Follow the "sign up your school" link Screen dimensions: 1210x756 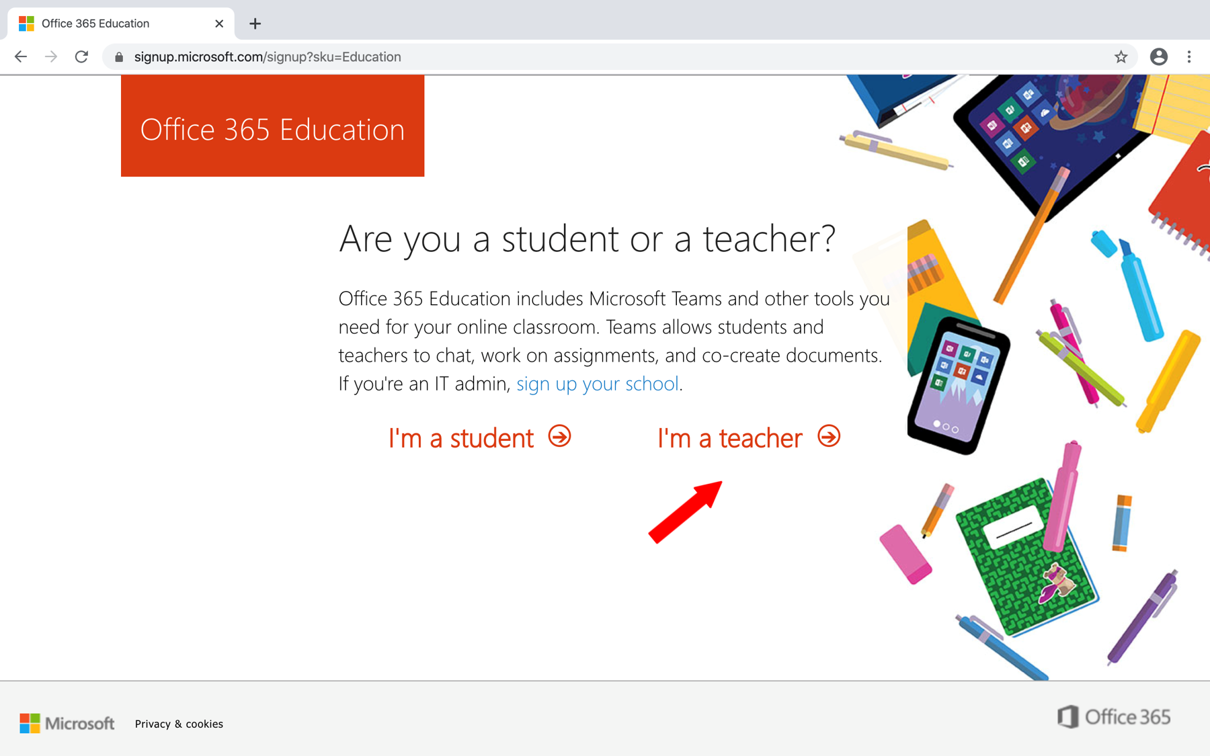click(598, 384)
